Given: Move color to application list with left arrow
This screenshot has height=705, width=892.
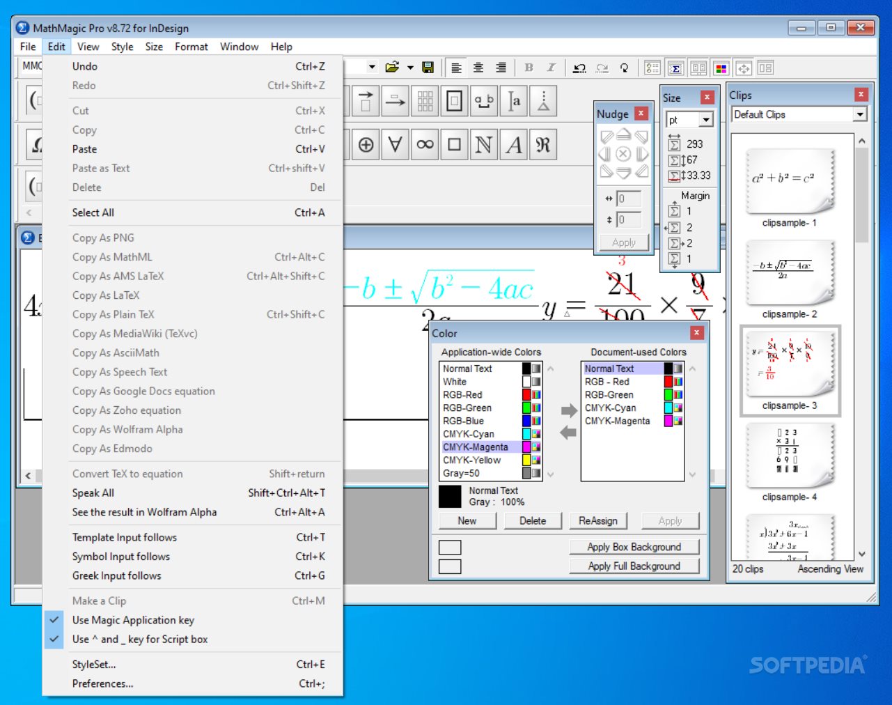Looking at the screenshot, I should click(569, 433).
